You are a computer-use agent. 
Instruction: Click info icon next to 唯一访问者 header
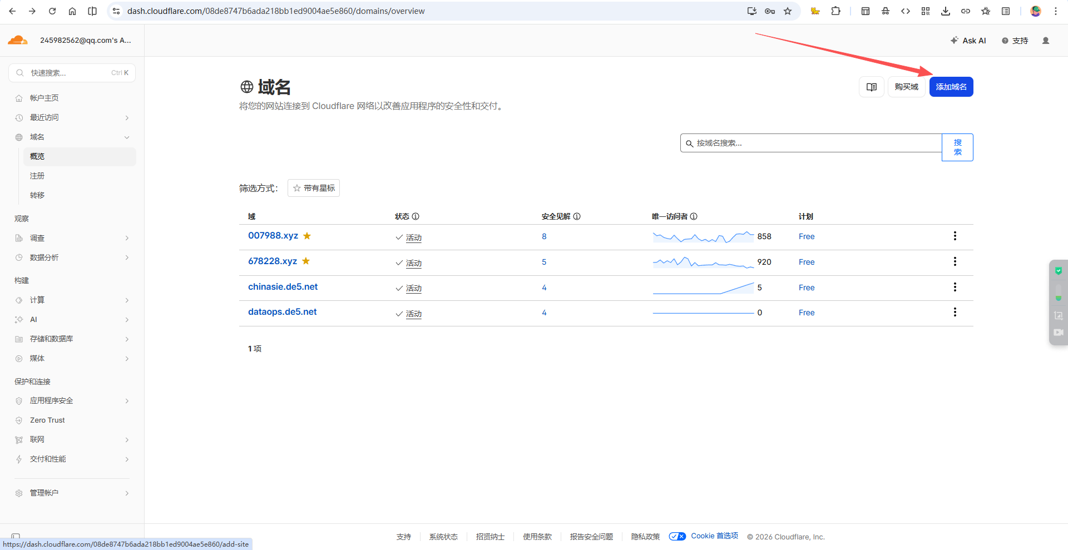coord(694,216)
